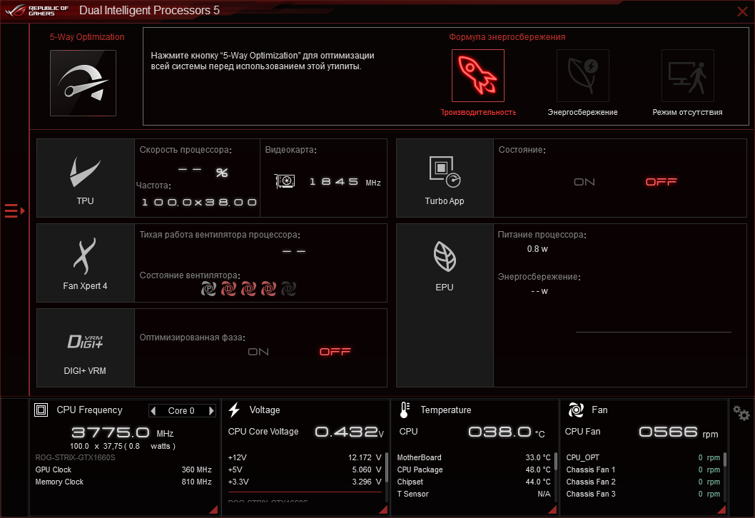This screenshot has height=518, width=755.
Task: Click the CPU Frequency chip icon
Action: 41,410
